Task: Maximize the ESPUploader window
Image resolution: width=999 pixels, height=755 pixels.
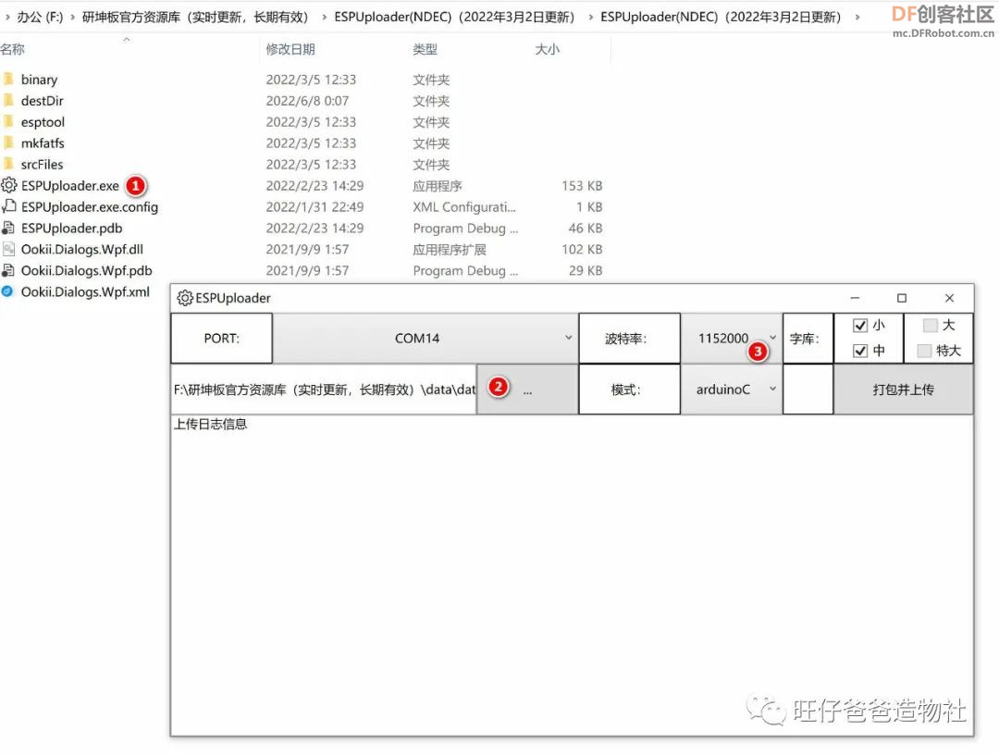Action: point(902,298)
